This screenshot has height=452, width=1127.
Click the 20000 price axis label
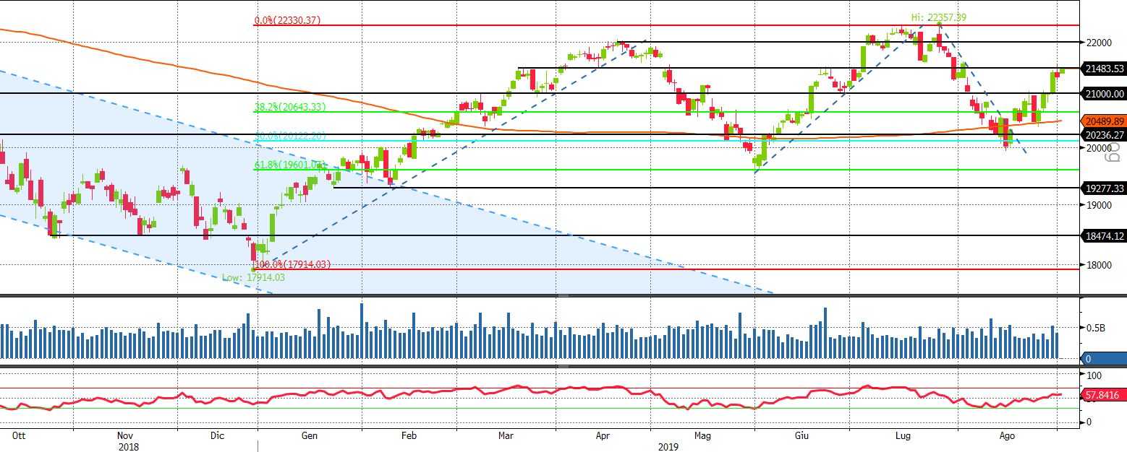coord(1098,148)
